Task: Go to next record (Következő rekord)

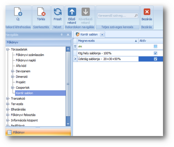Action: [86, 16]
